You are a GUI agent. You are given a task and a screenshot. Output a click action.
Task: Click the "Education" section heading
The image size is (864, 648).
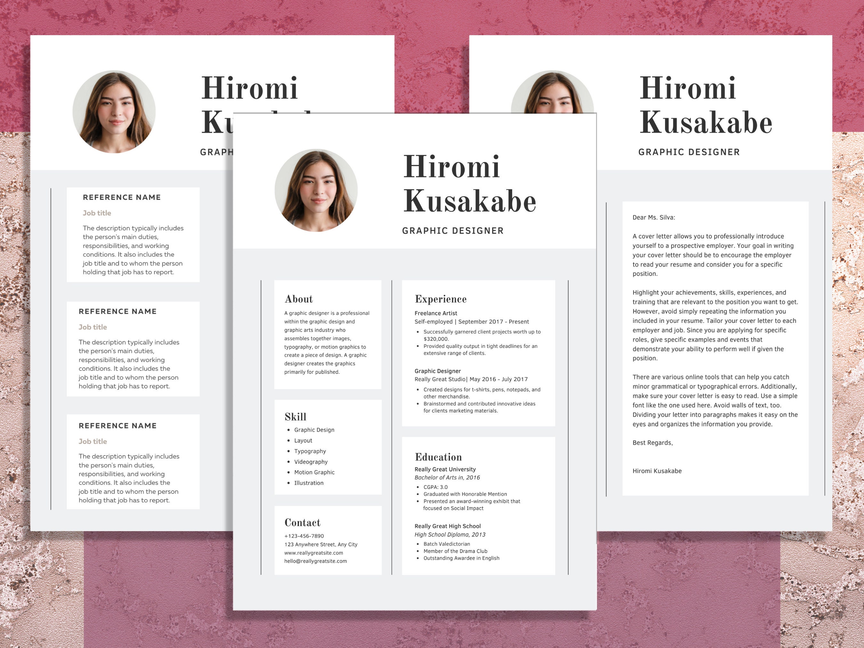[x=438, y=457]
